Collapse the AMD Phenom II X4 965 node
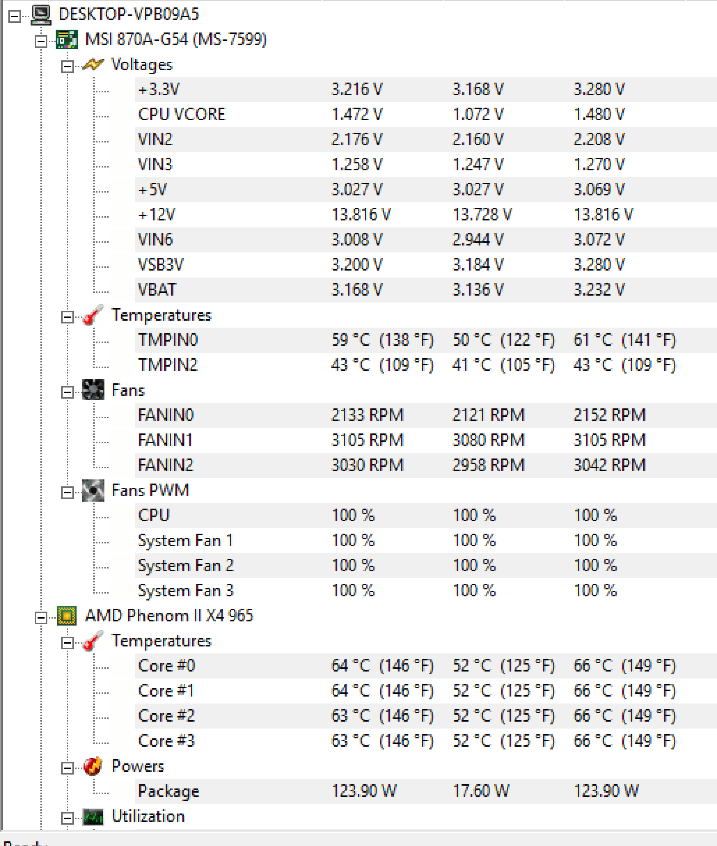Viewport: 717px width, 846px height. [x=41, y=618]
